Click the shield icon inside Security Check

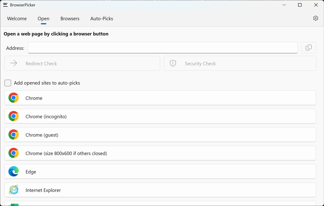tap(173, 63)
